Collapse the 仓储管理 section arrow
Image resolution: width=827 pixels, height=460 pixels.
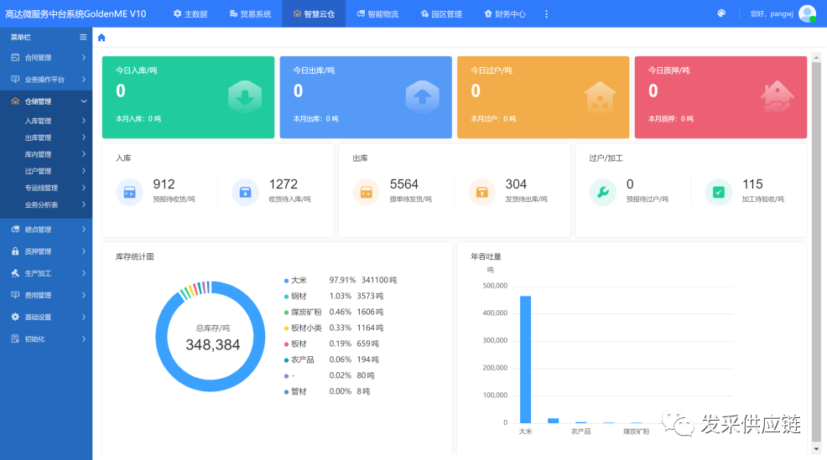(84, 101)
